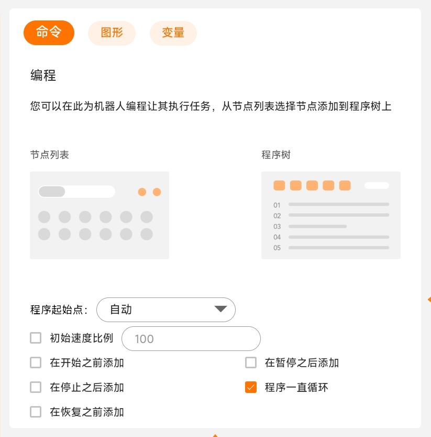Expand dropdown via the gray triangle arrow
431x437 pixels.
coord(220,309)
